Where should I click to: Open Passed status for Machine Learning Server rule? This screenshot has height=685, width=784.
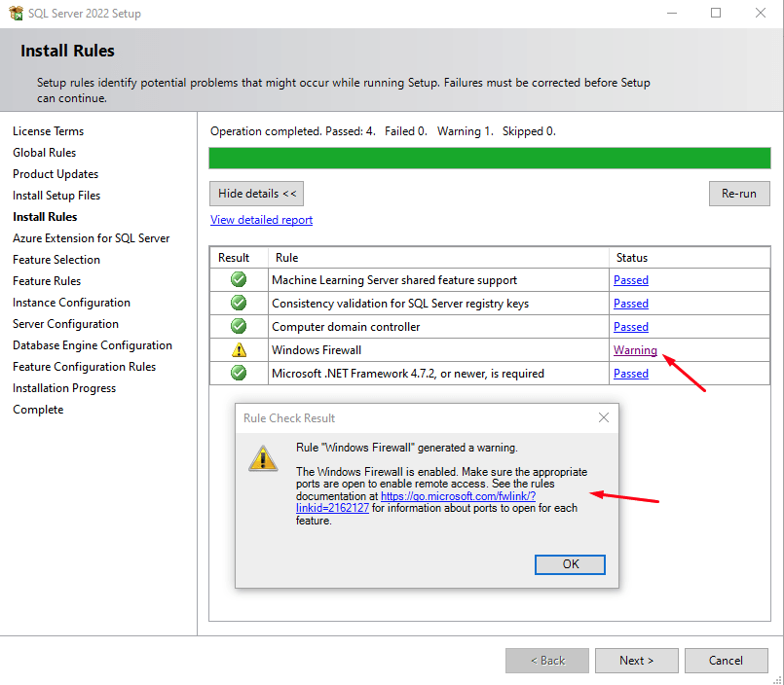[631, 280]
